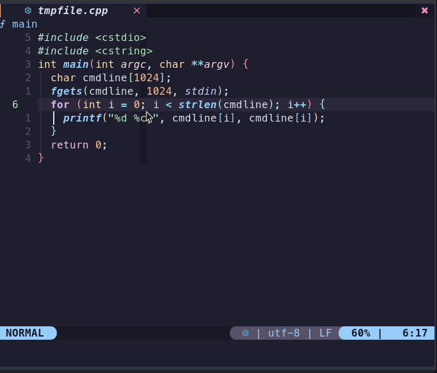This screenshot has height=373, width=437.
Task: Click relative line number 5 in gutter
Action: click(28, 37)
